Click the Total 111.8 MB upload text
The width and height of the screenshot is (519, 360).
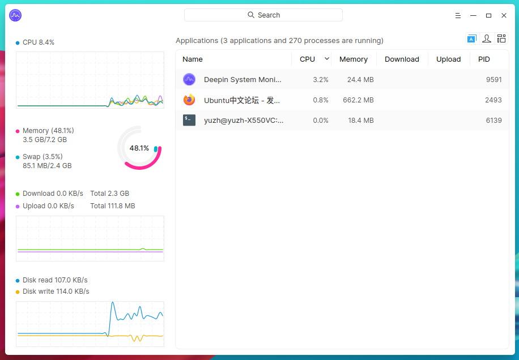point(113,206)
